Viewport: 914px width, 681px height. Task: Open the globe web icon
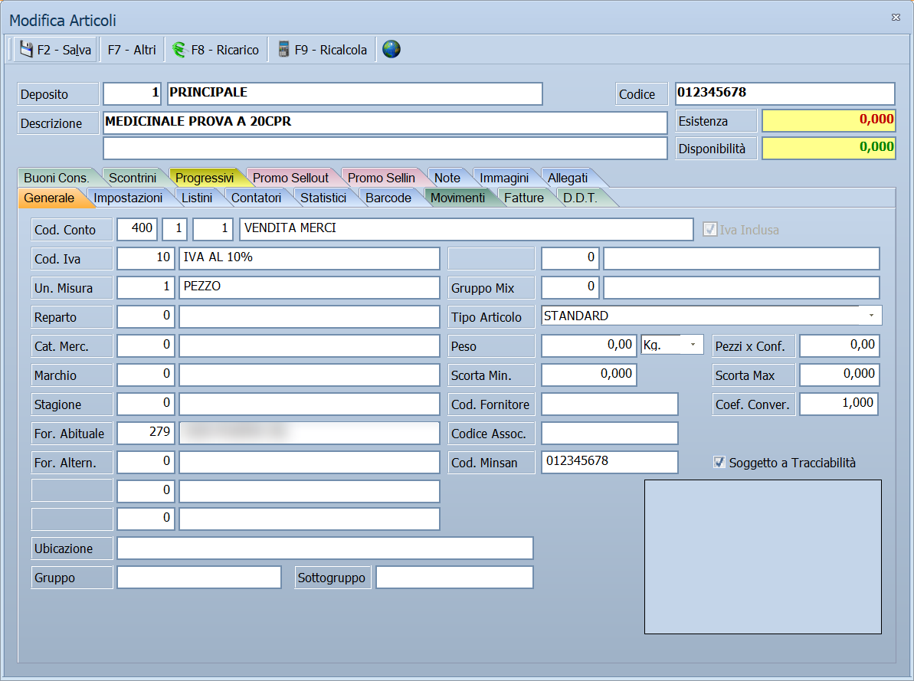tap(391, 50)
